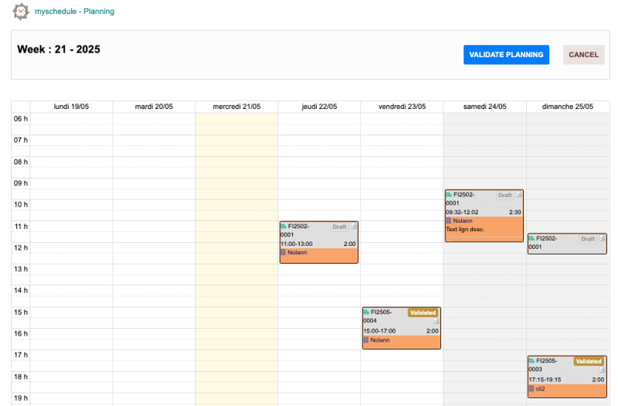This screenshot has height=406, width=618.
Task: Open document icon on Friday's FI2505-0004 event
Action: [436, 321]
